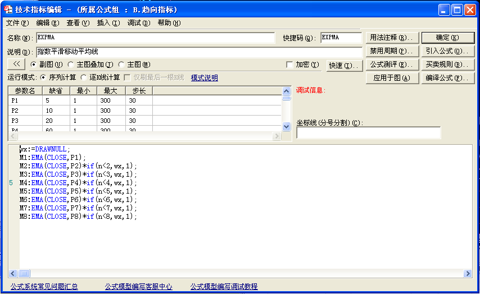Choose 逐K线计算 run mode
480x294 pixels.
pos(84,77)
